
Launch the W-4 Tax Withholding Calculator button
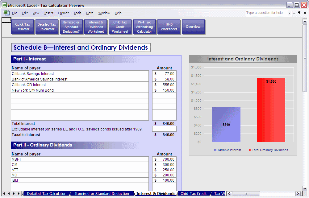tap(144, 27)
